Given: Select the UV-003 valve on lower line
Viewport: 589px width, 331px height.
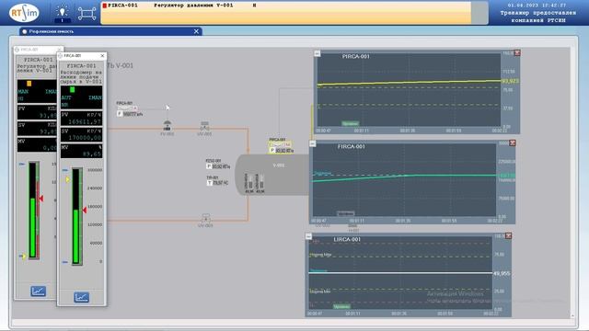Looking at the screenshot, I should pos(205,219).
